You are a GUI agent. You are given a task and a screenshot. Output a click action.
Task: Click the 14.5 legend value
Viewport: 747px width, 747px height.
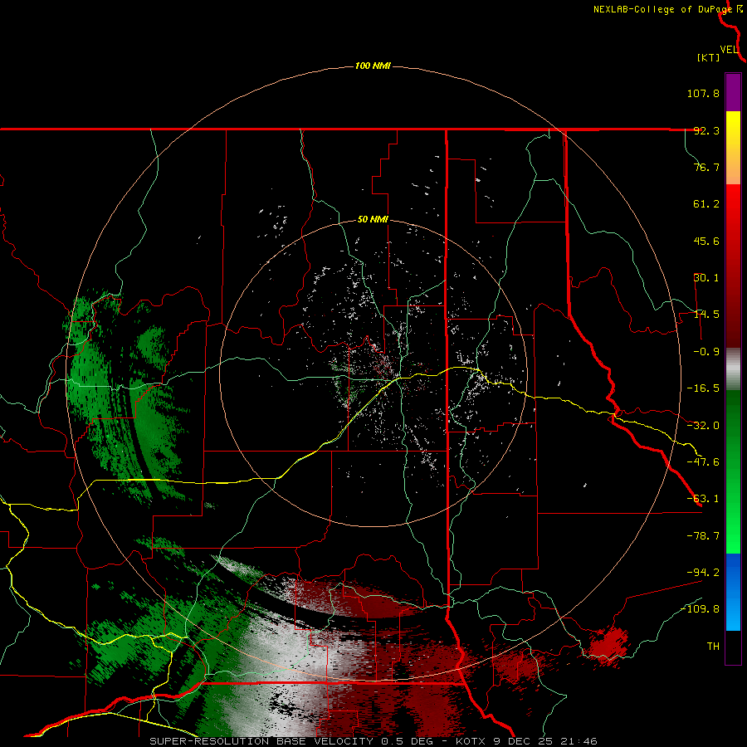[706, 315]
